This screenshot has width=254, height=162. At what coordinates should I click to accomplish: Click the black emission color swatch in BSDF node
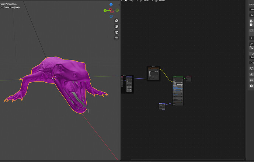coord(180,100)
